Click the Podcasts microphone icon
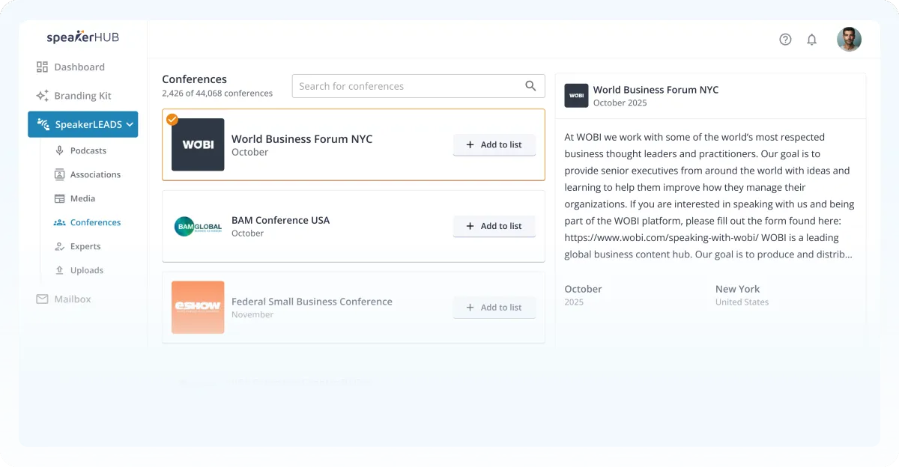This screenshot has width=899, height=467. (59, 150)
